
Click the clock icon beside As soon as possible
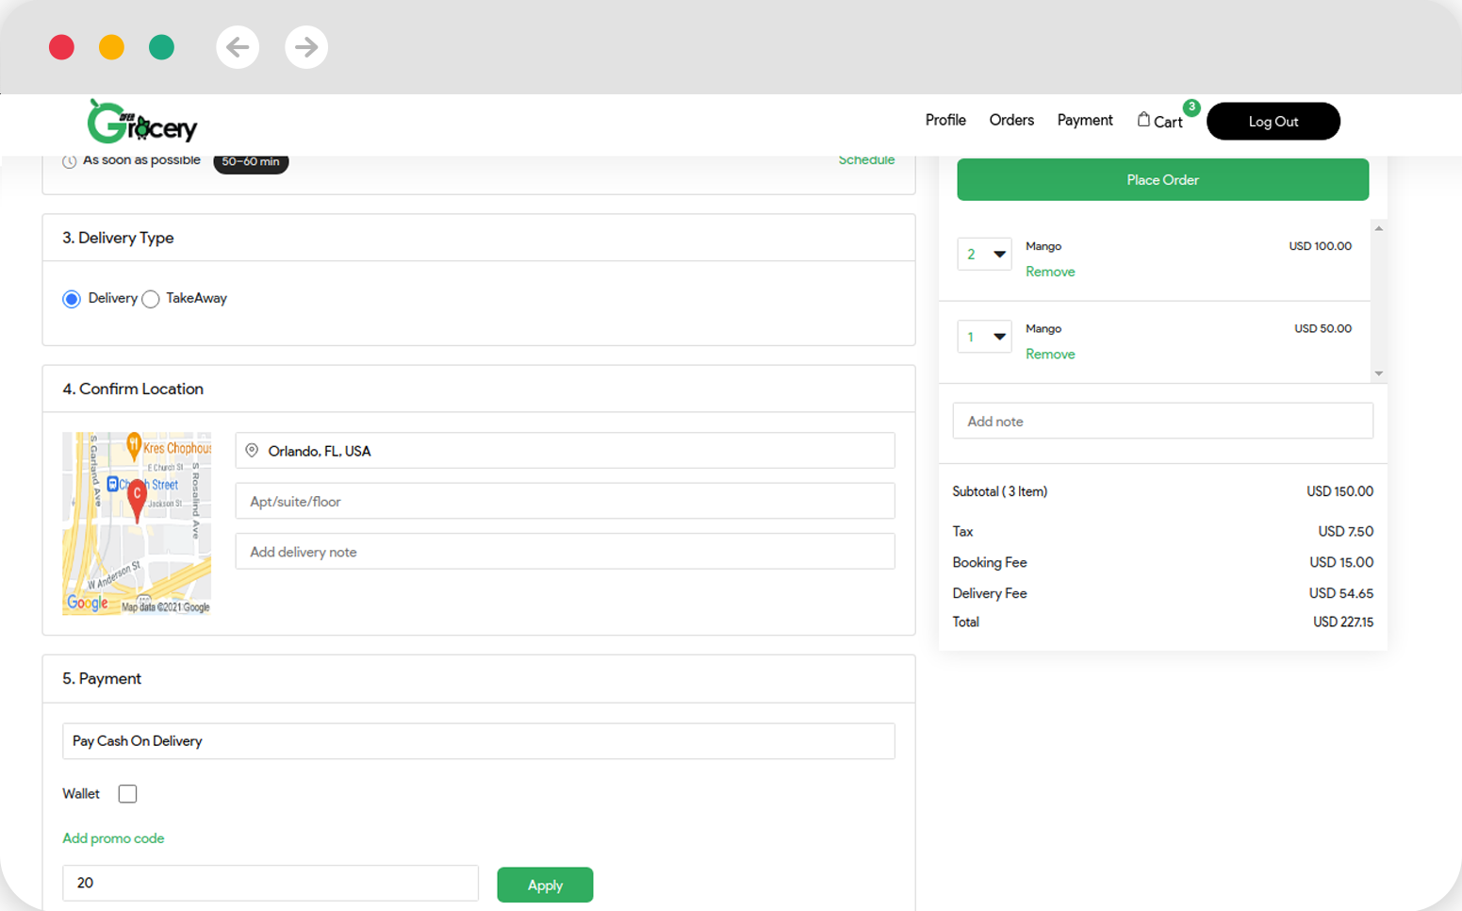click(70, 161)
